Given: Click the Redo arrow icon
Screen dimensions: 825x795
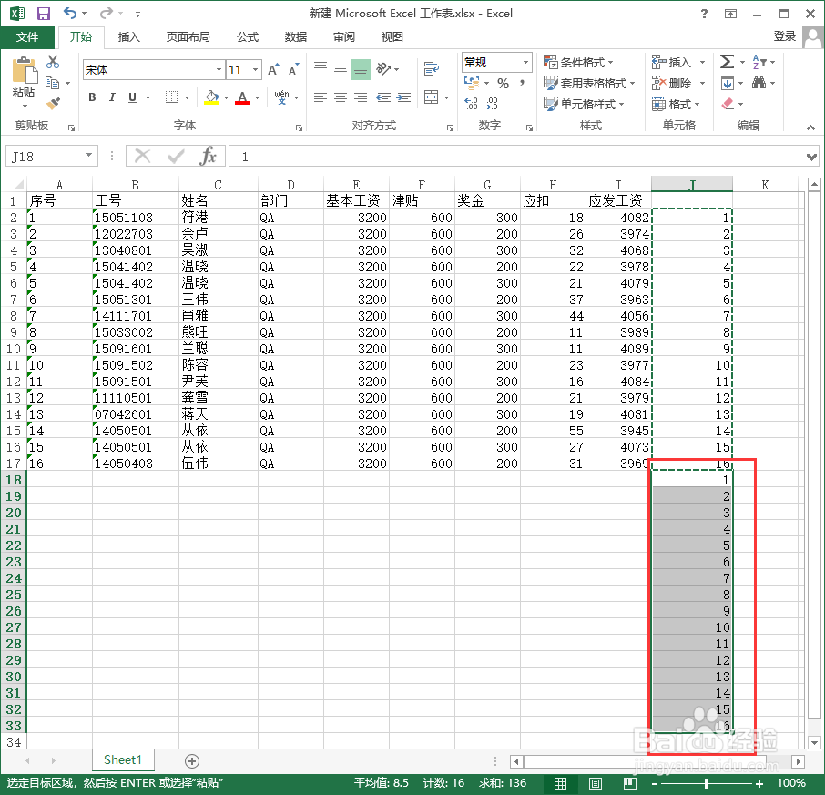Looking at the screenshot, I should pos(107,13).
